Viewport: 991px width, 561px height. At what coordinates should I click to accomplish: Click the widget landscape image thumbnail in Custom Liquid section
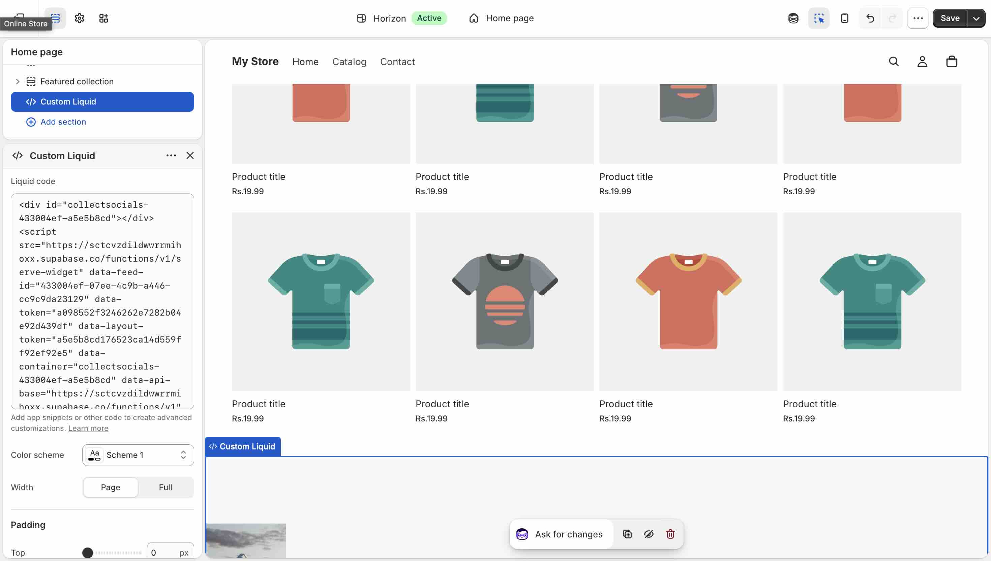pyautogui.click(x=246, y=541)
